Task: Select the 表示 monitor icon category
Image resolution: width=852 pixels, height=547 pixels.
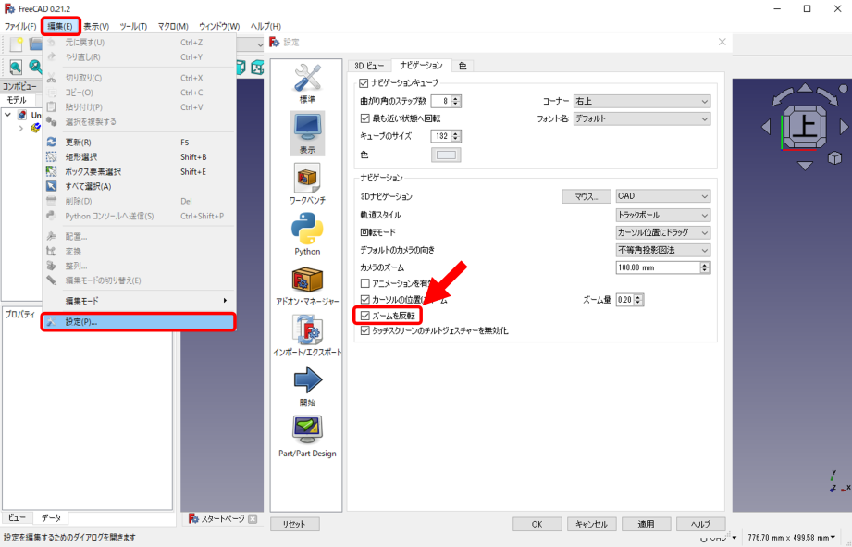Action: (307, 133)
